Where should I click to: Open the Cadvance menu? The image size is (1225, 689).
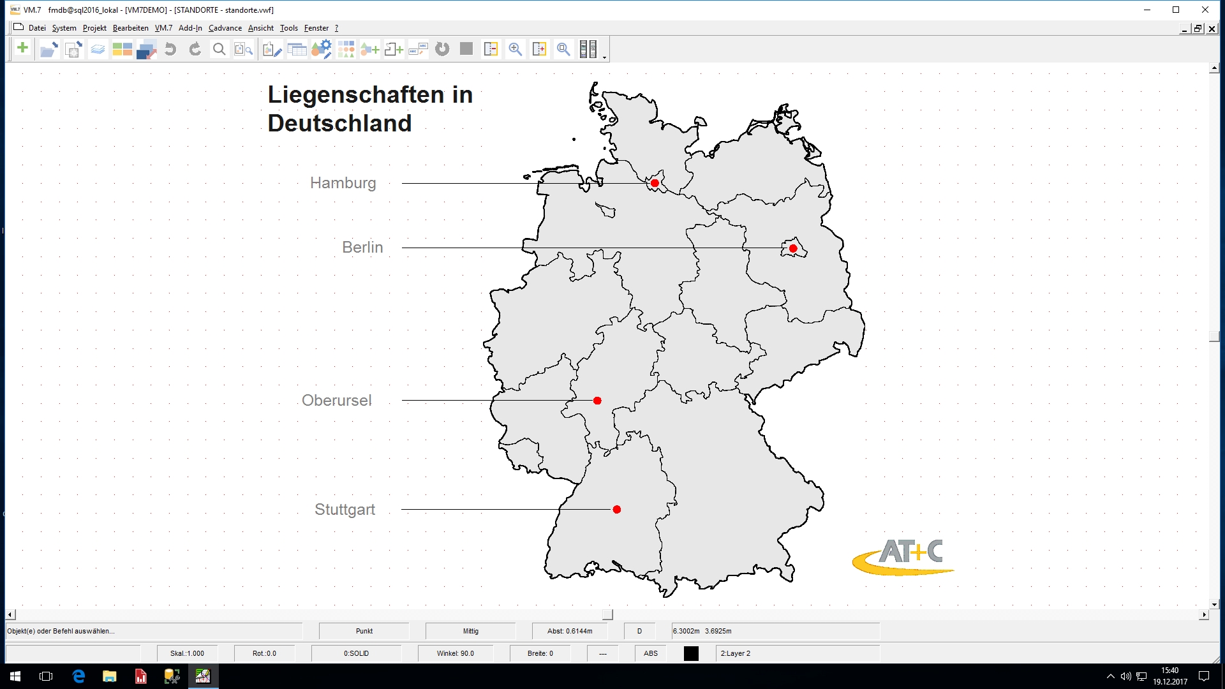[225, 28]
